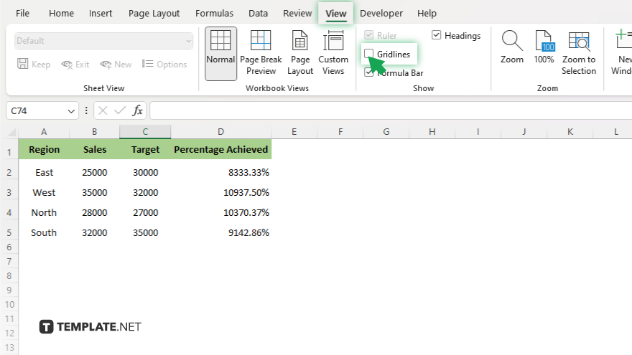This screenshot has height=355, width=632.
Task: Open the Sheet View Default dropdown
Action: click(x=103, y=41)
